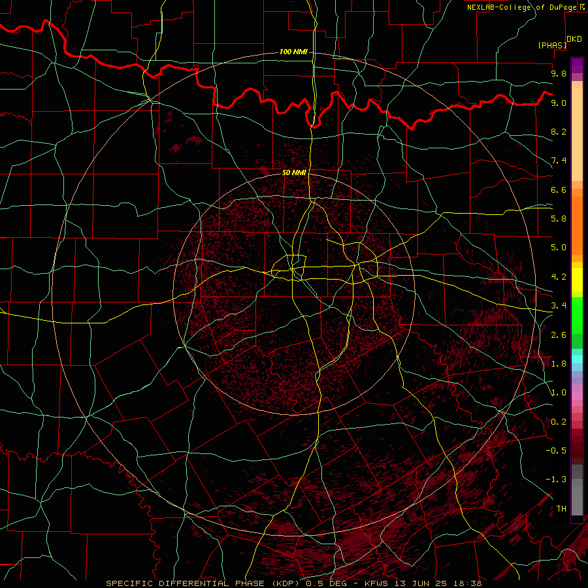Click the 5.8 legend value
588x588 pixels.
tap(559, 219)
